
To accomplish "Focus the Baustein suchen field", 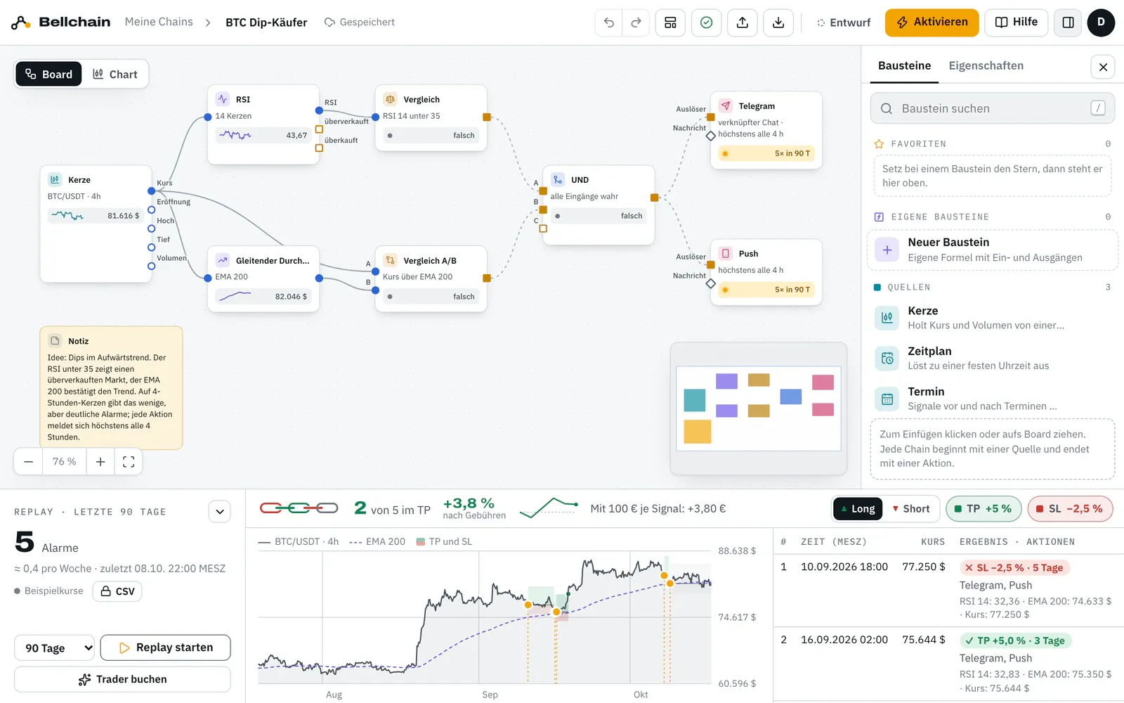I will click(992, 108).
